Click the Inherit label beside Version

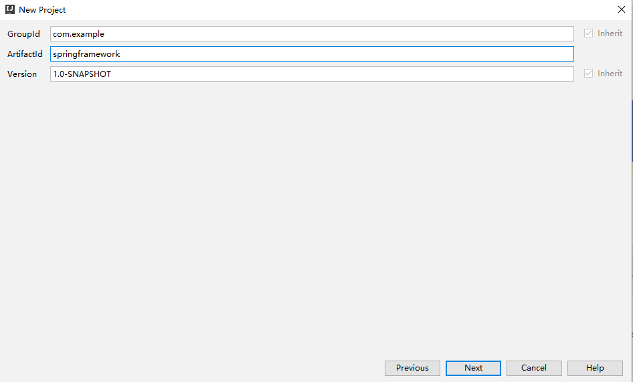coord(610,74)
